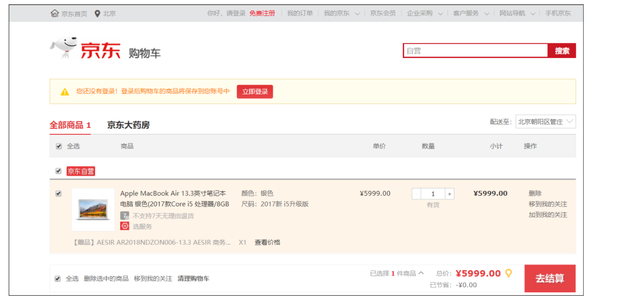This screenshot has height=303, width=630.
Task: Click 删除 for the MacBook item
Action: click(535, 193)
